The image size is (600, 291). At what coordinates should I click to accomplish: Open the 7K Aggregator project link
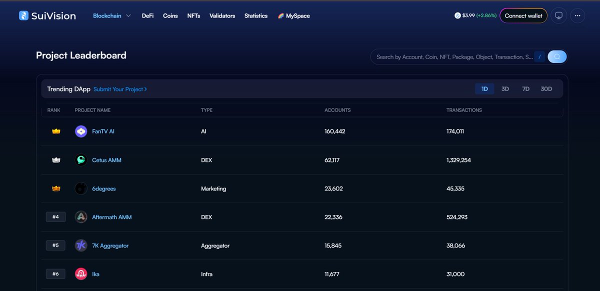click(110, 245)
